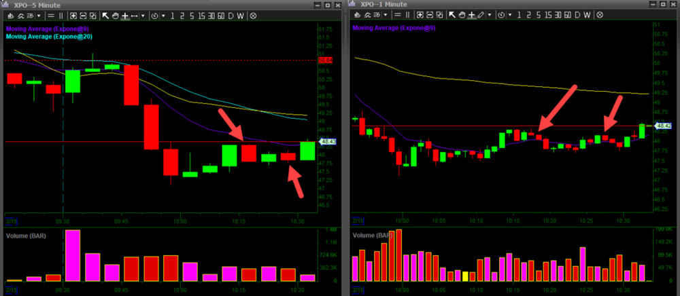The height and width of the screenshot is (296, 680).
Task: Pick the pencil draw tool in 1 Minute chart
Action: pyautogui.click(x=481, y=15)
